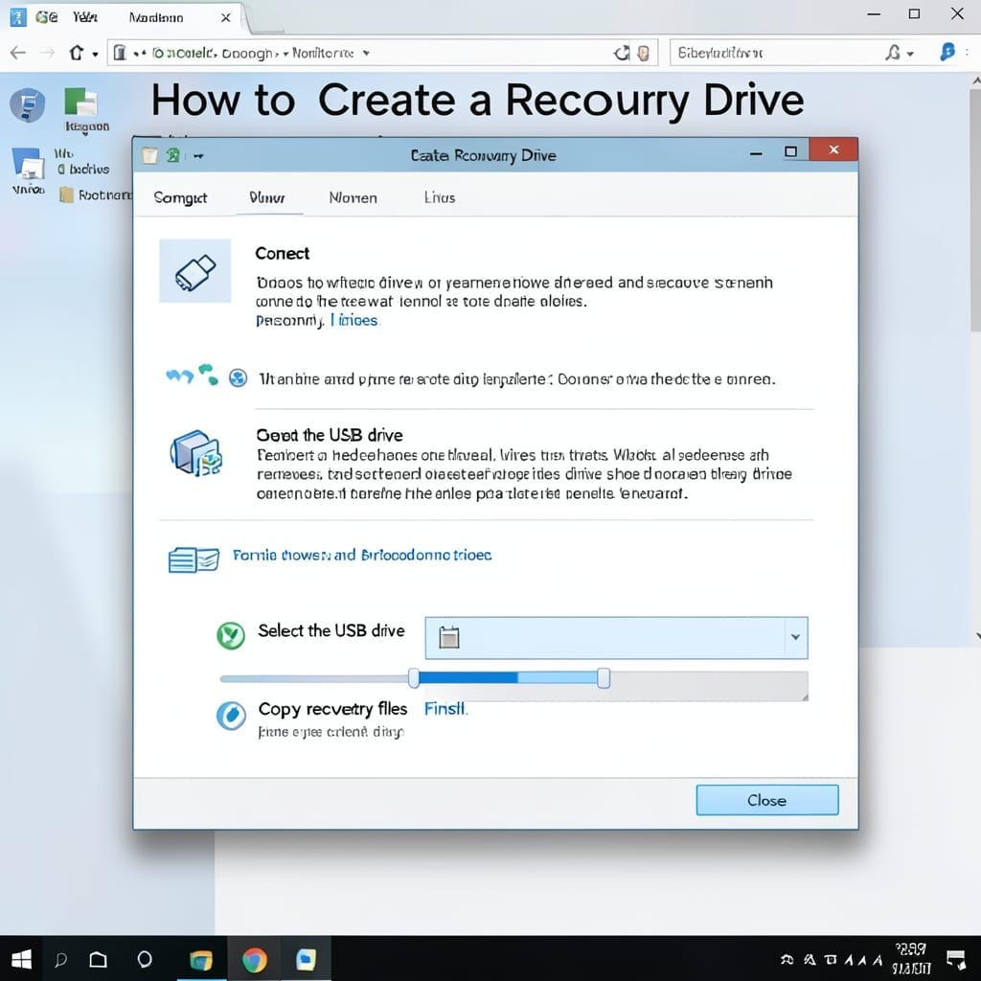Click the shield icon in address bar
Image resolution: width=981 pixels, height=981 pixels.
(x=643, y=54)
